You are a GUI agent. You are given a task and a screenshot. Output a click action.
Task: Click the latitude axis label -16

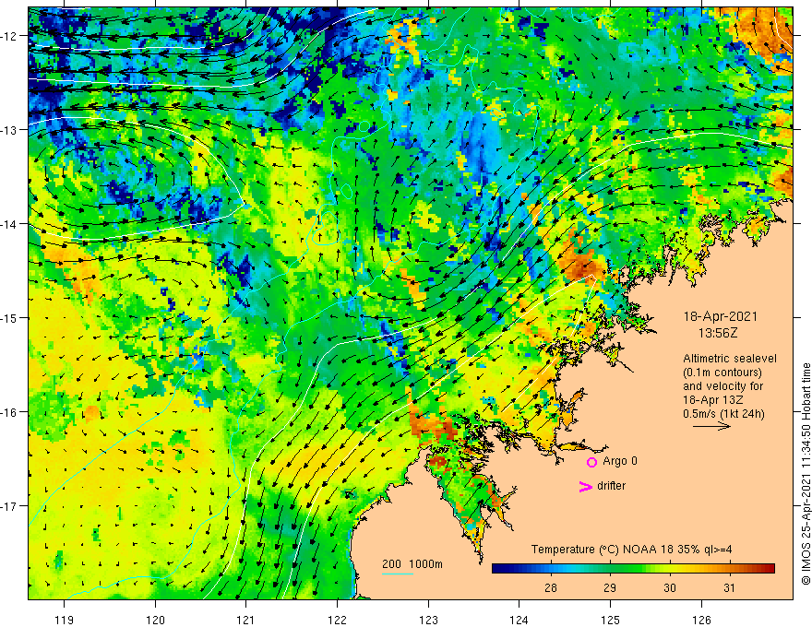tap(9, 412)
